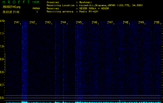Click the yellow meteor marker on power graph
This screenshot has height=103, width=163.
119,101
